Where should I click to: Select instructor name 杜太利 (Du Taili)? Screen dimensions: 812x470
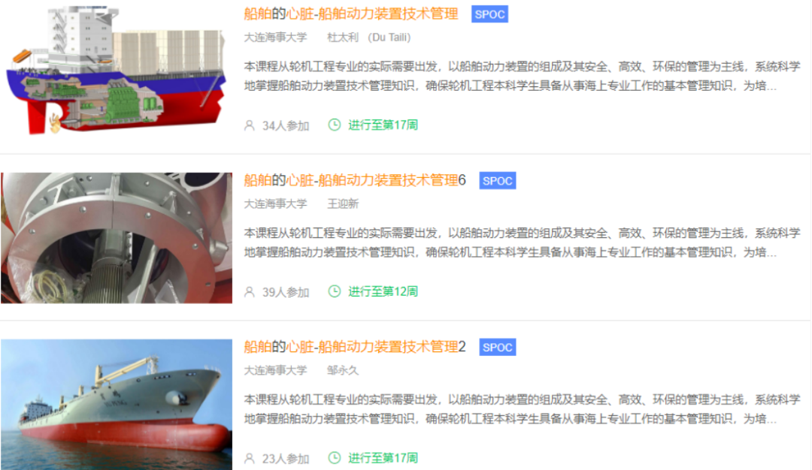(368, 38)
